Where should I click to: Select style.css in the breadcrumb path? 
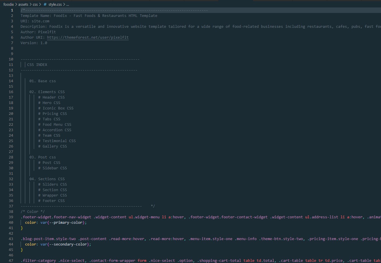coord(55,5)
